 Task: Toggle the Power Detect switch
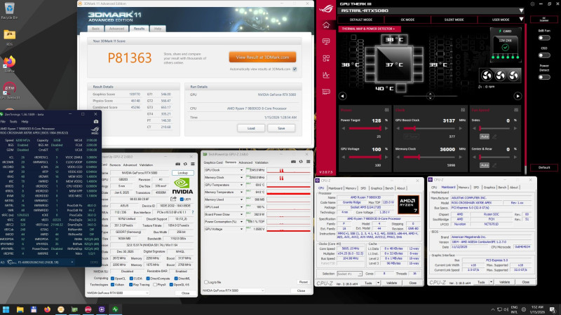click(x=544, y=77)
